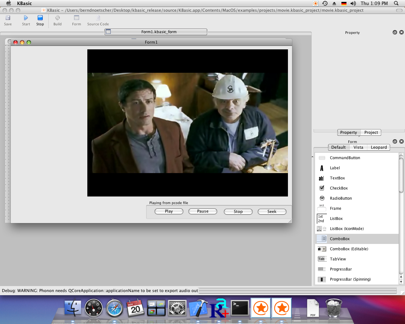Select the ProgressBar control in toolbox
The height and width of the screenshot is (324, 405).
(x=340, y=269)
